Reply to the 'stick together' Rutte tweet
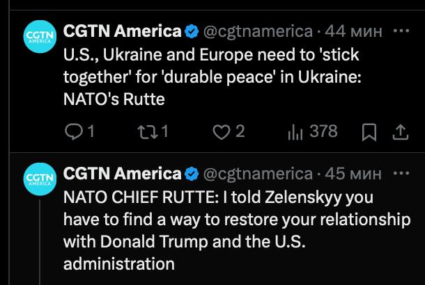Image resolution: width=425 pixels, height=285 pixels. [72, 131]
